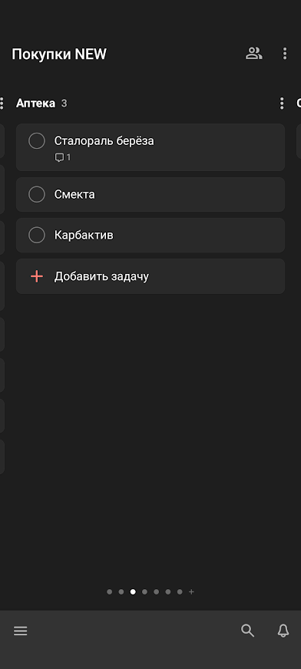Tap the search magnifier icon
Image resolution: width=301 pixels, height=669 pixels.
coord(247,631)
